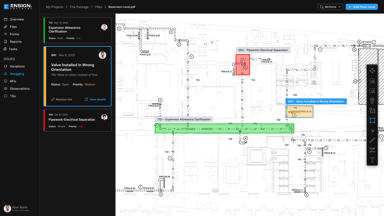Click Remove link on SN1 card
The height and width of the screenshot is (216, 384).
point(62,99)
